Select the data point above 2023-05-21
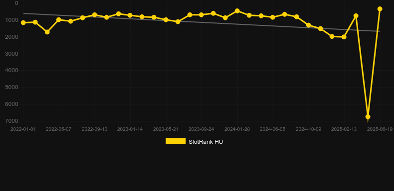Screen dimensions: 394x191 point(166,20)
